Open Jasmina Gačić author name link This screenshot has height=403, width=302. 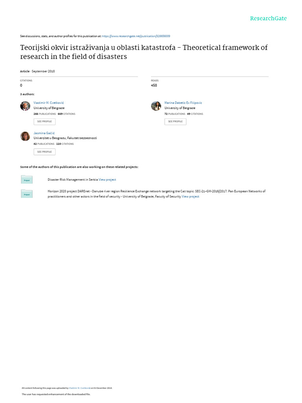pos(44,133)
